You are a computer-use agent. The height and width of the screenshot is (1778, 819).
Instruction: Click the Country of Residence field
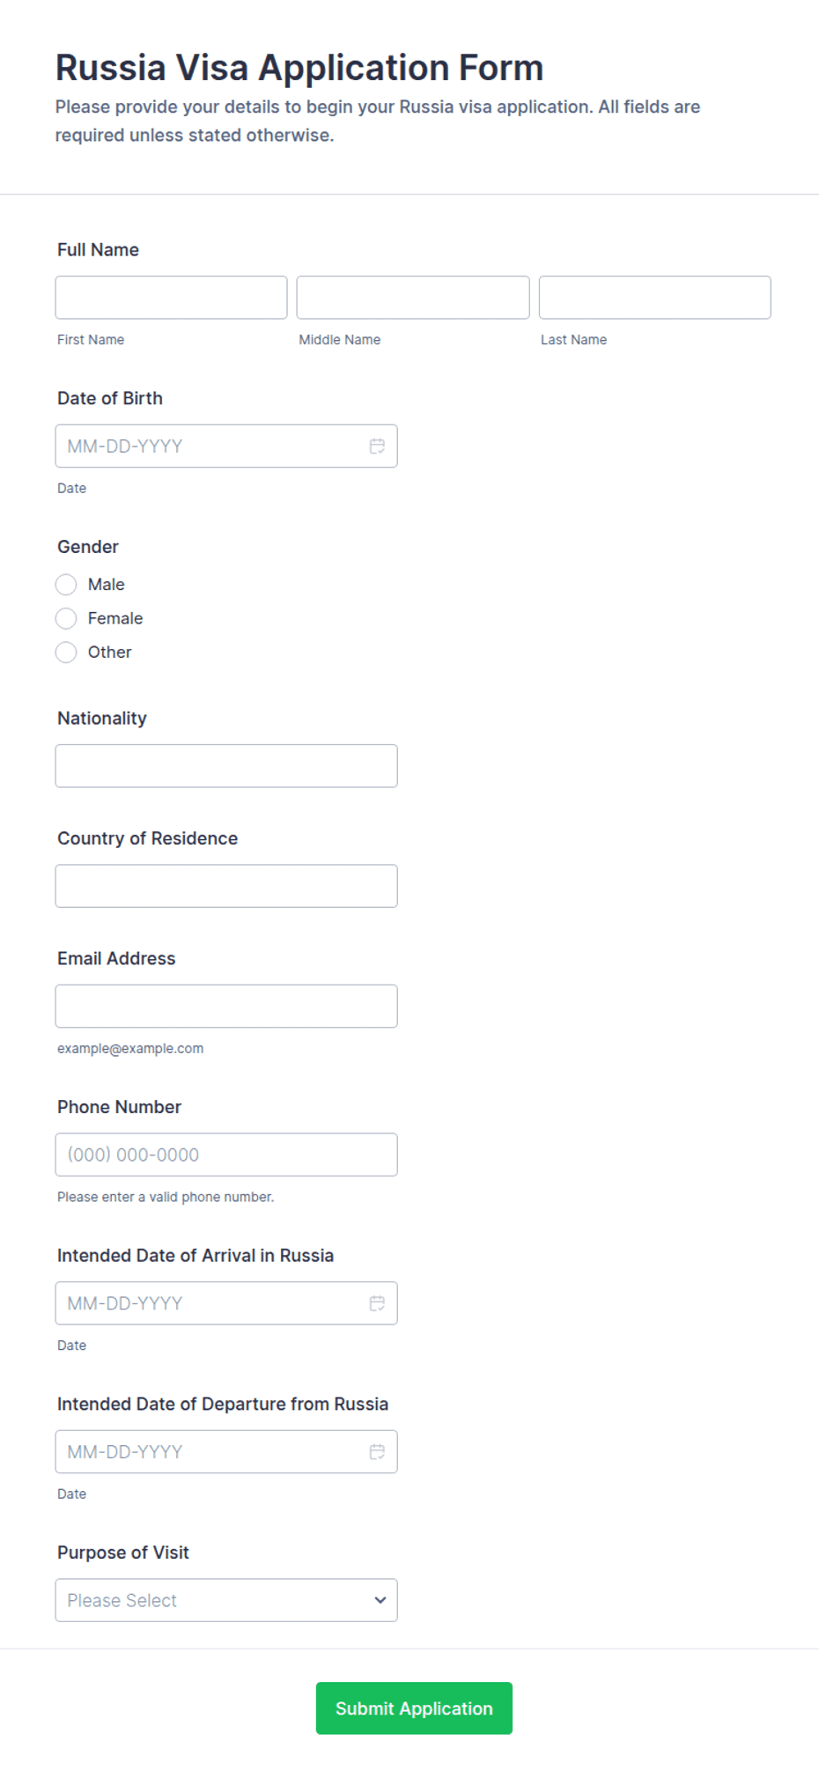click(x=226, y=886)
